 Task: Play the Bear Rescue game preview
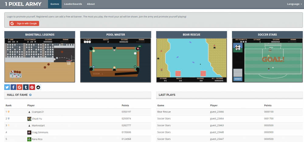[x=192, y=60]
